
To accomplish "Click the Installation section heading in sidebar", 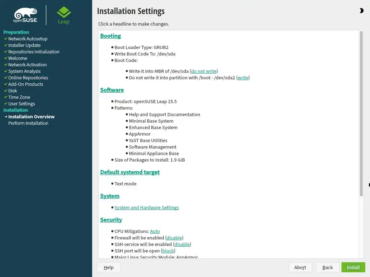I will pyautogui.click(x=16, y=110).
